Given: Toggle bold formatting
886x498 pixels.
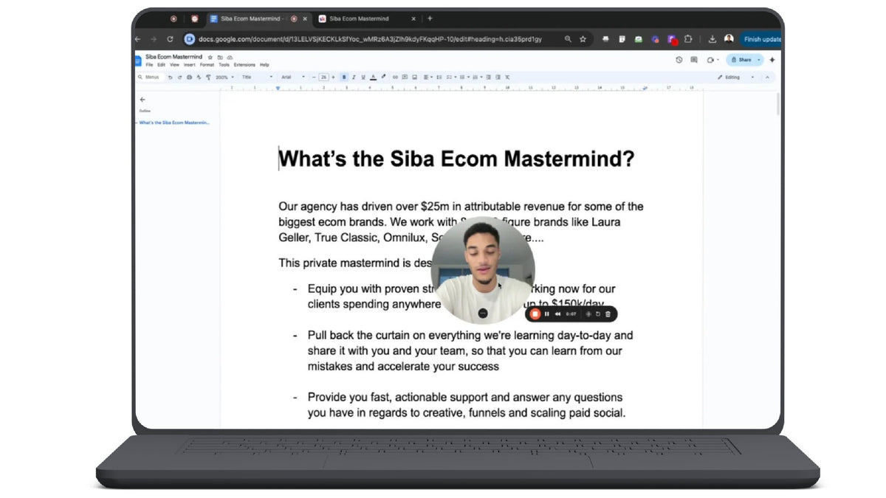Looking at the screenshot, I should (x=343, y=77).
